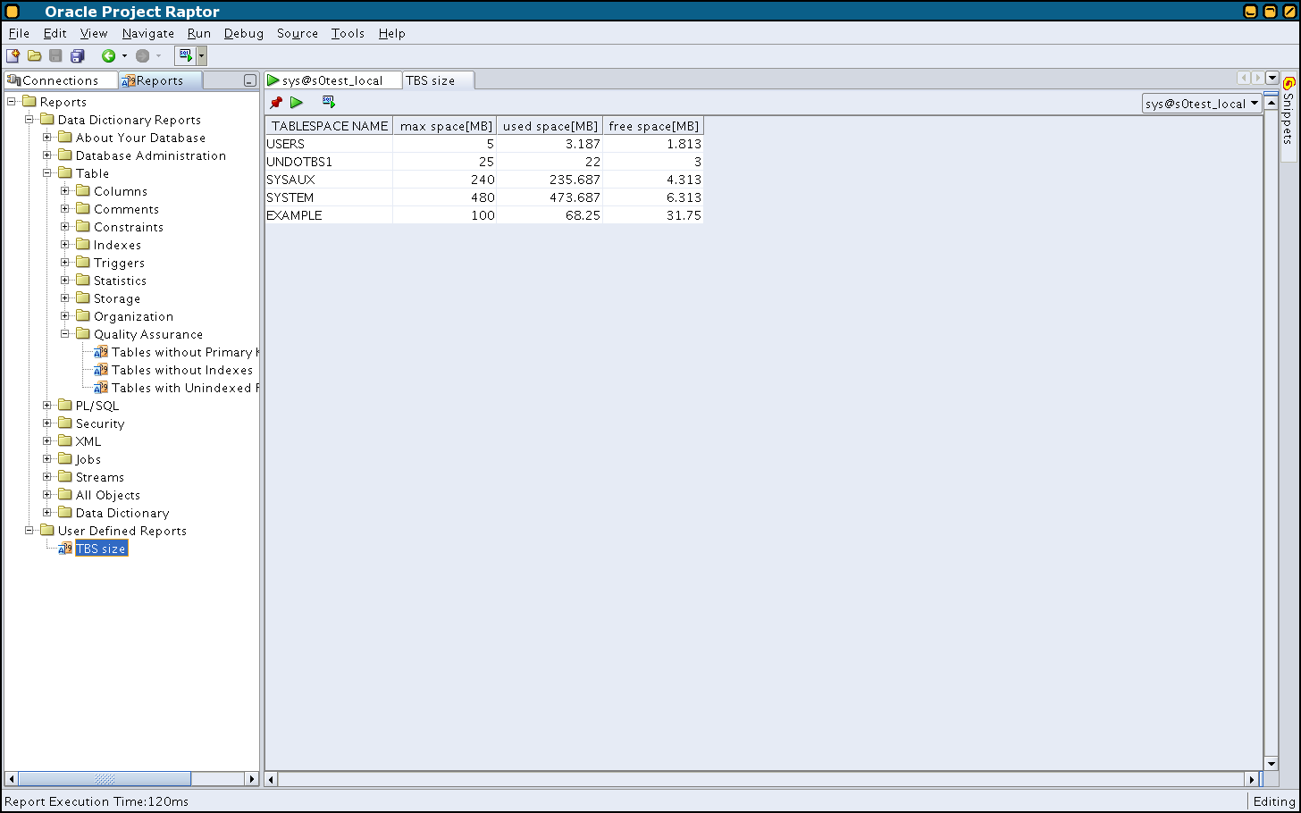This screenshot has width=1301, height=813.
Task: Open the Debug menu
Action: click(x=244, y=33)
